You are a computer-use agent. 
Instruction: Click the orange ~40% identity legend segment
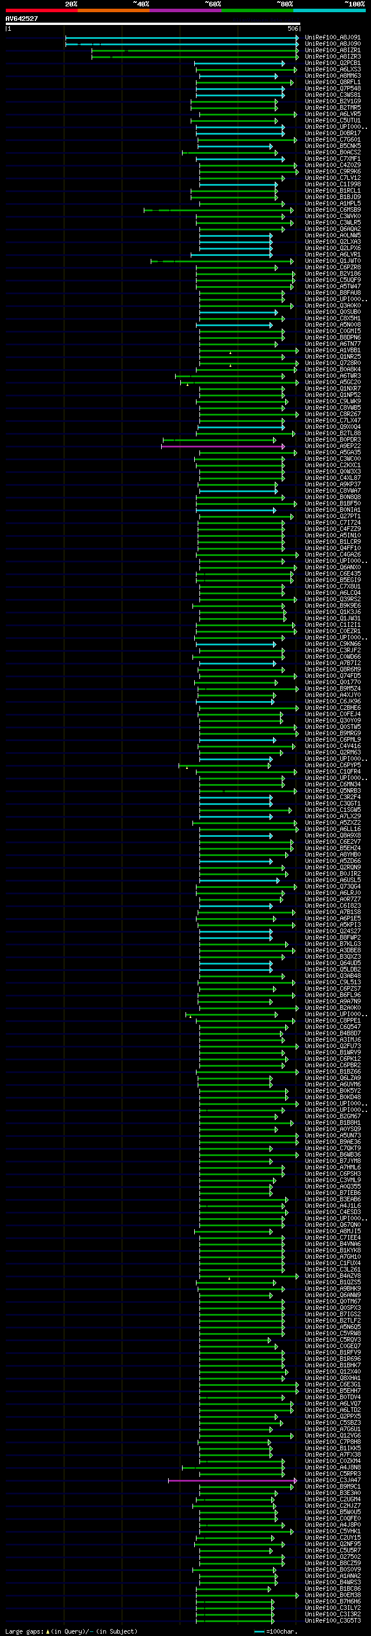114,10
